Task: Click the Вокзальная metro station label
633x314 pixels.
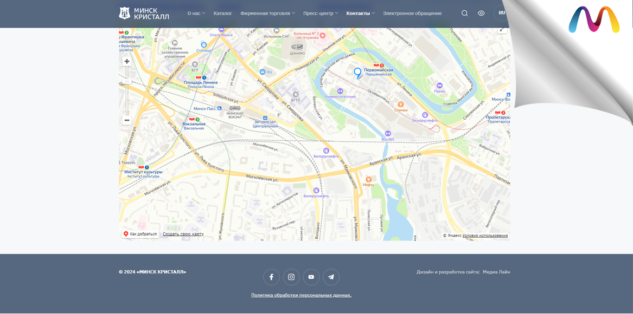Action: [x=194, y=124]
